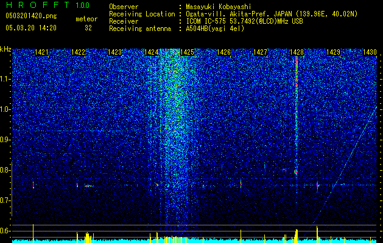
Task: Click the 'Receiving antenna' label
Action: click(x=140, y=29)
